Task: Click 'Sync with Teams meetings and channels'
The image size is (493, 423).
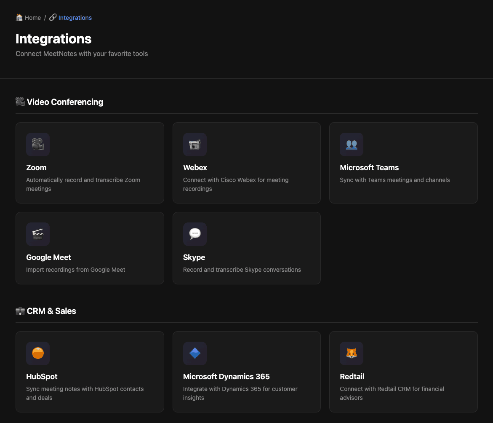Action: 395,180
